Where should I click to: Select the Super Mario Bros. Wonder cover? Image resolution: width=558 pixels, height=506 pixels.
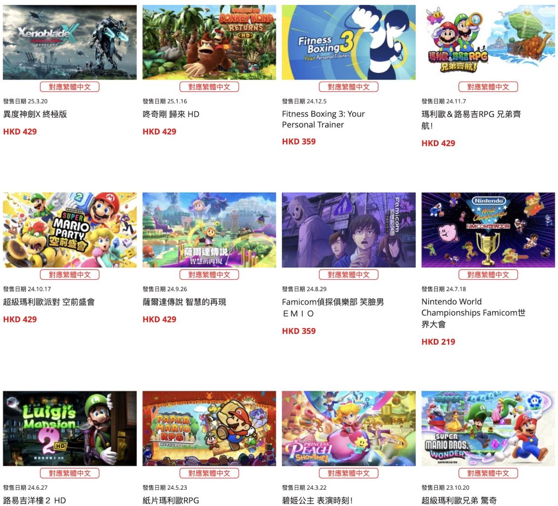point(488,428)
